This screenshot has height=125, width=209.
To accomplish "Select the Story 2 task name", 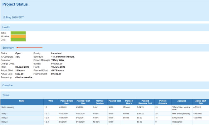I will coord(4,118).
